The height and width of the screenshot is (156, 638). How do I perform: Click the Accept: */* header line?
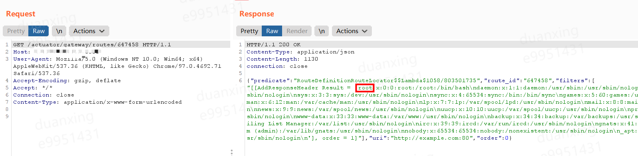click(33, 88)
